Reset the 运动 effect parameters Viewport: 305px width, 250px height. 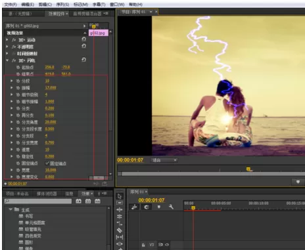coord(83,39)
